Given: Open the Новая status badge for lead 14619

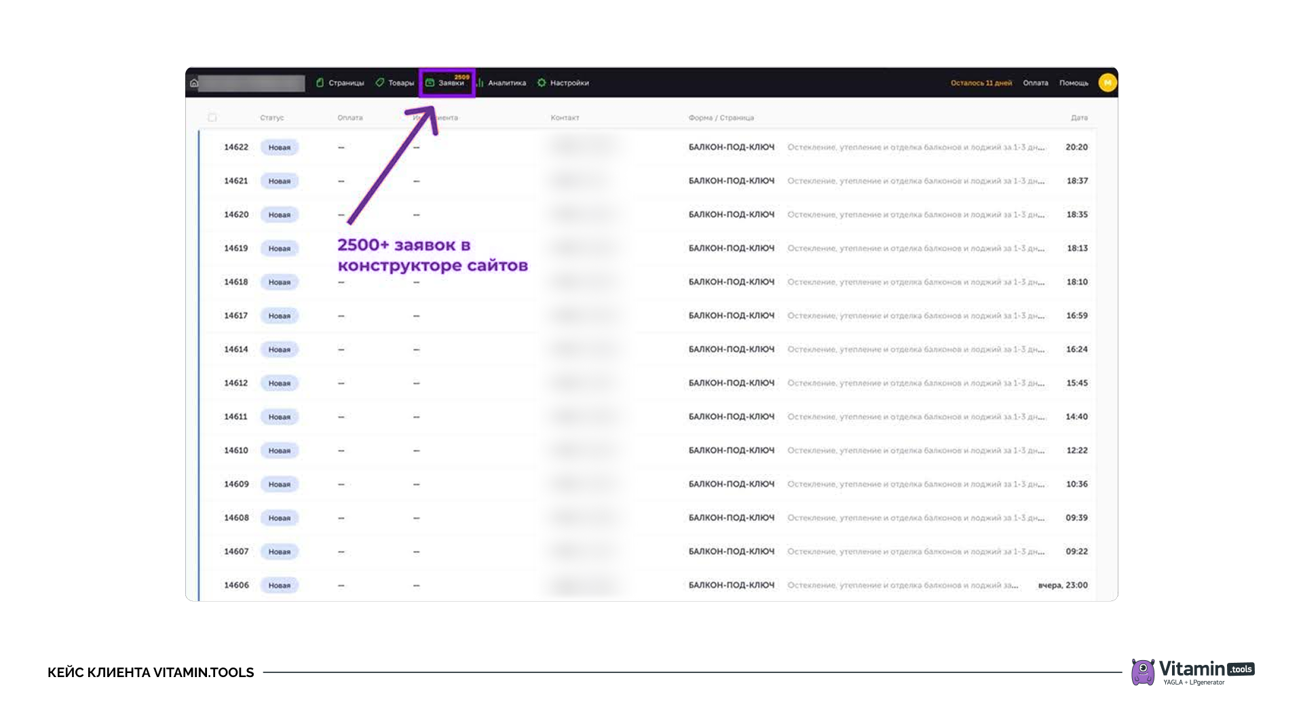Looking at the screenshot, I should click(x=279, y=248).
